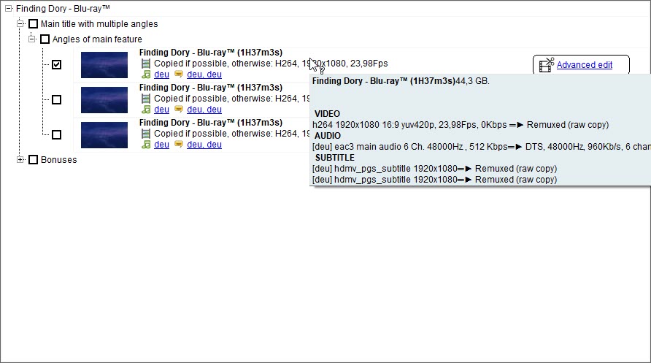The width and height of the screenshot is (651, 363).
Task: Click first angle's audio deu link
Action: click(x=161, y=74)
